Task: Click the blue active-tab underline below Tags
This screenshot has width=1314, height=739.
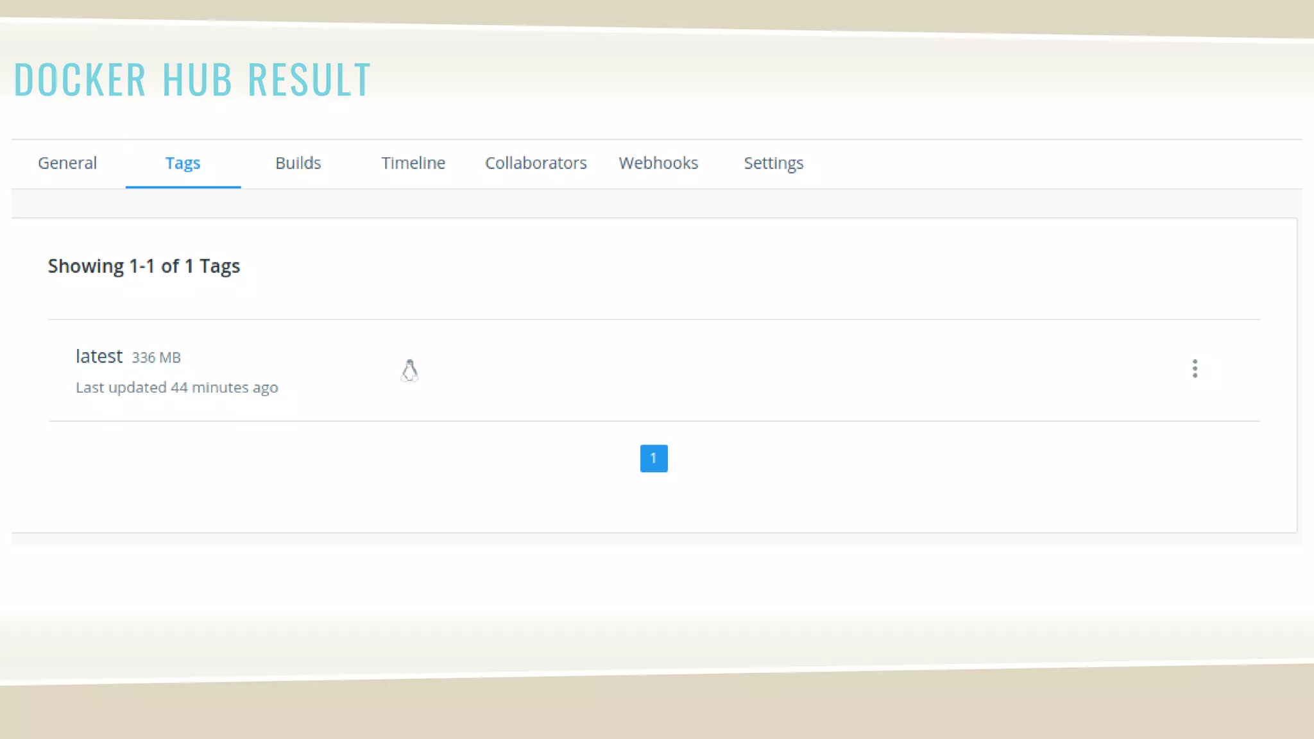Action: point(183,187)
